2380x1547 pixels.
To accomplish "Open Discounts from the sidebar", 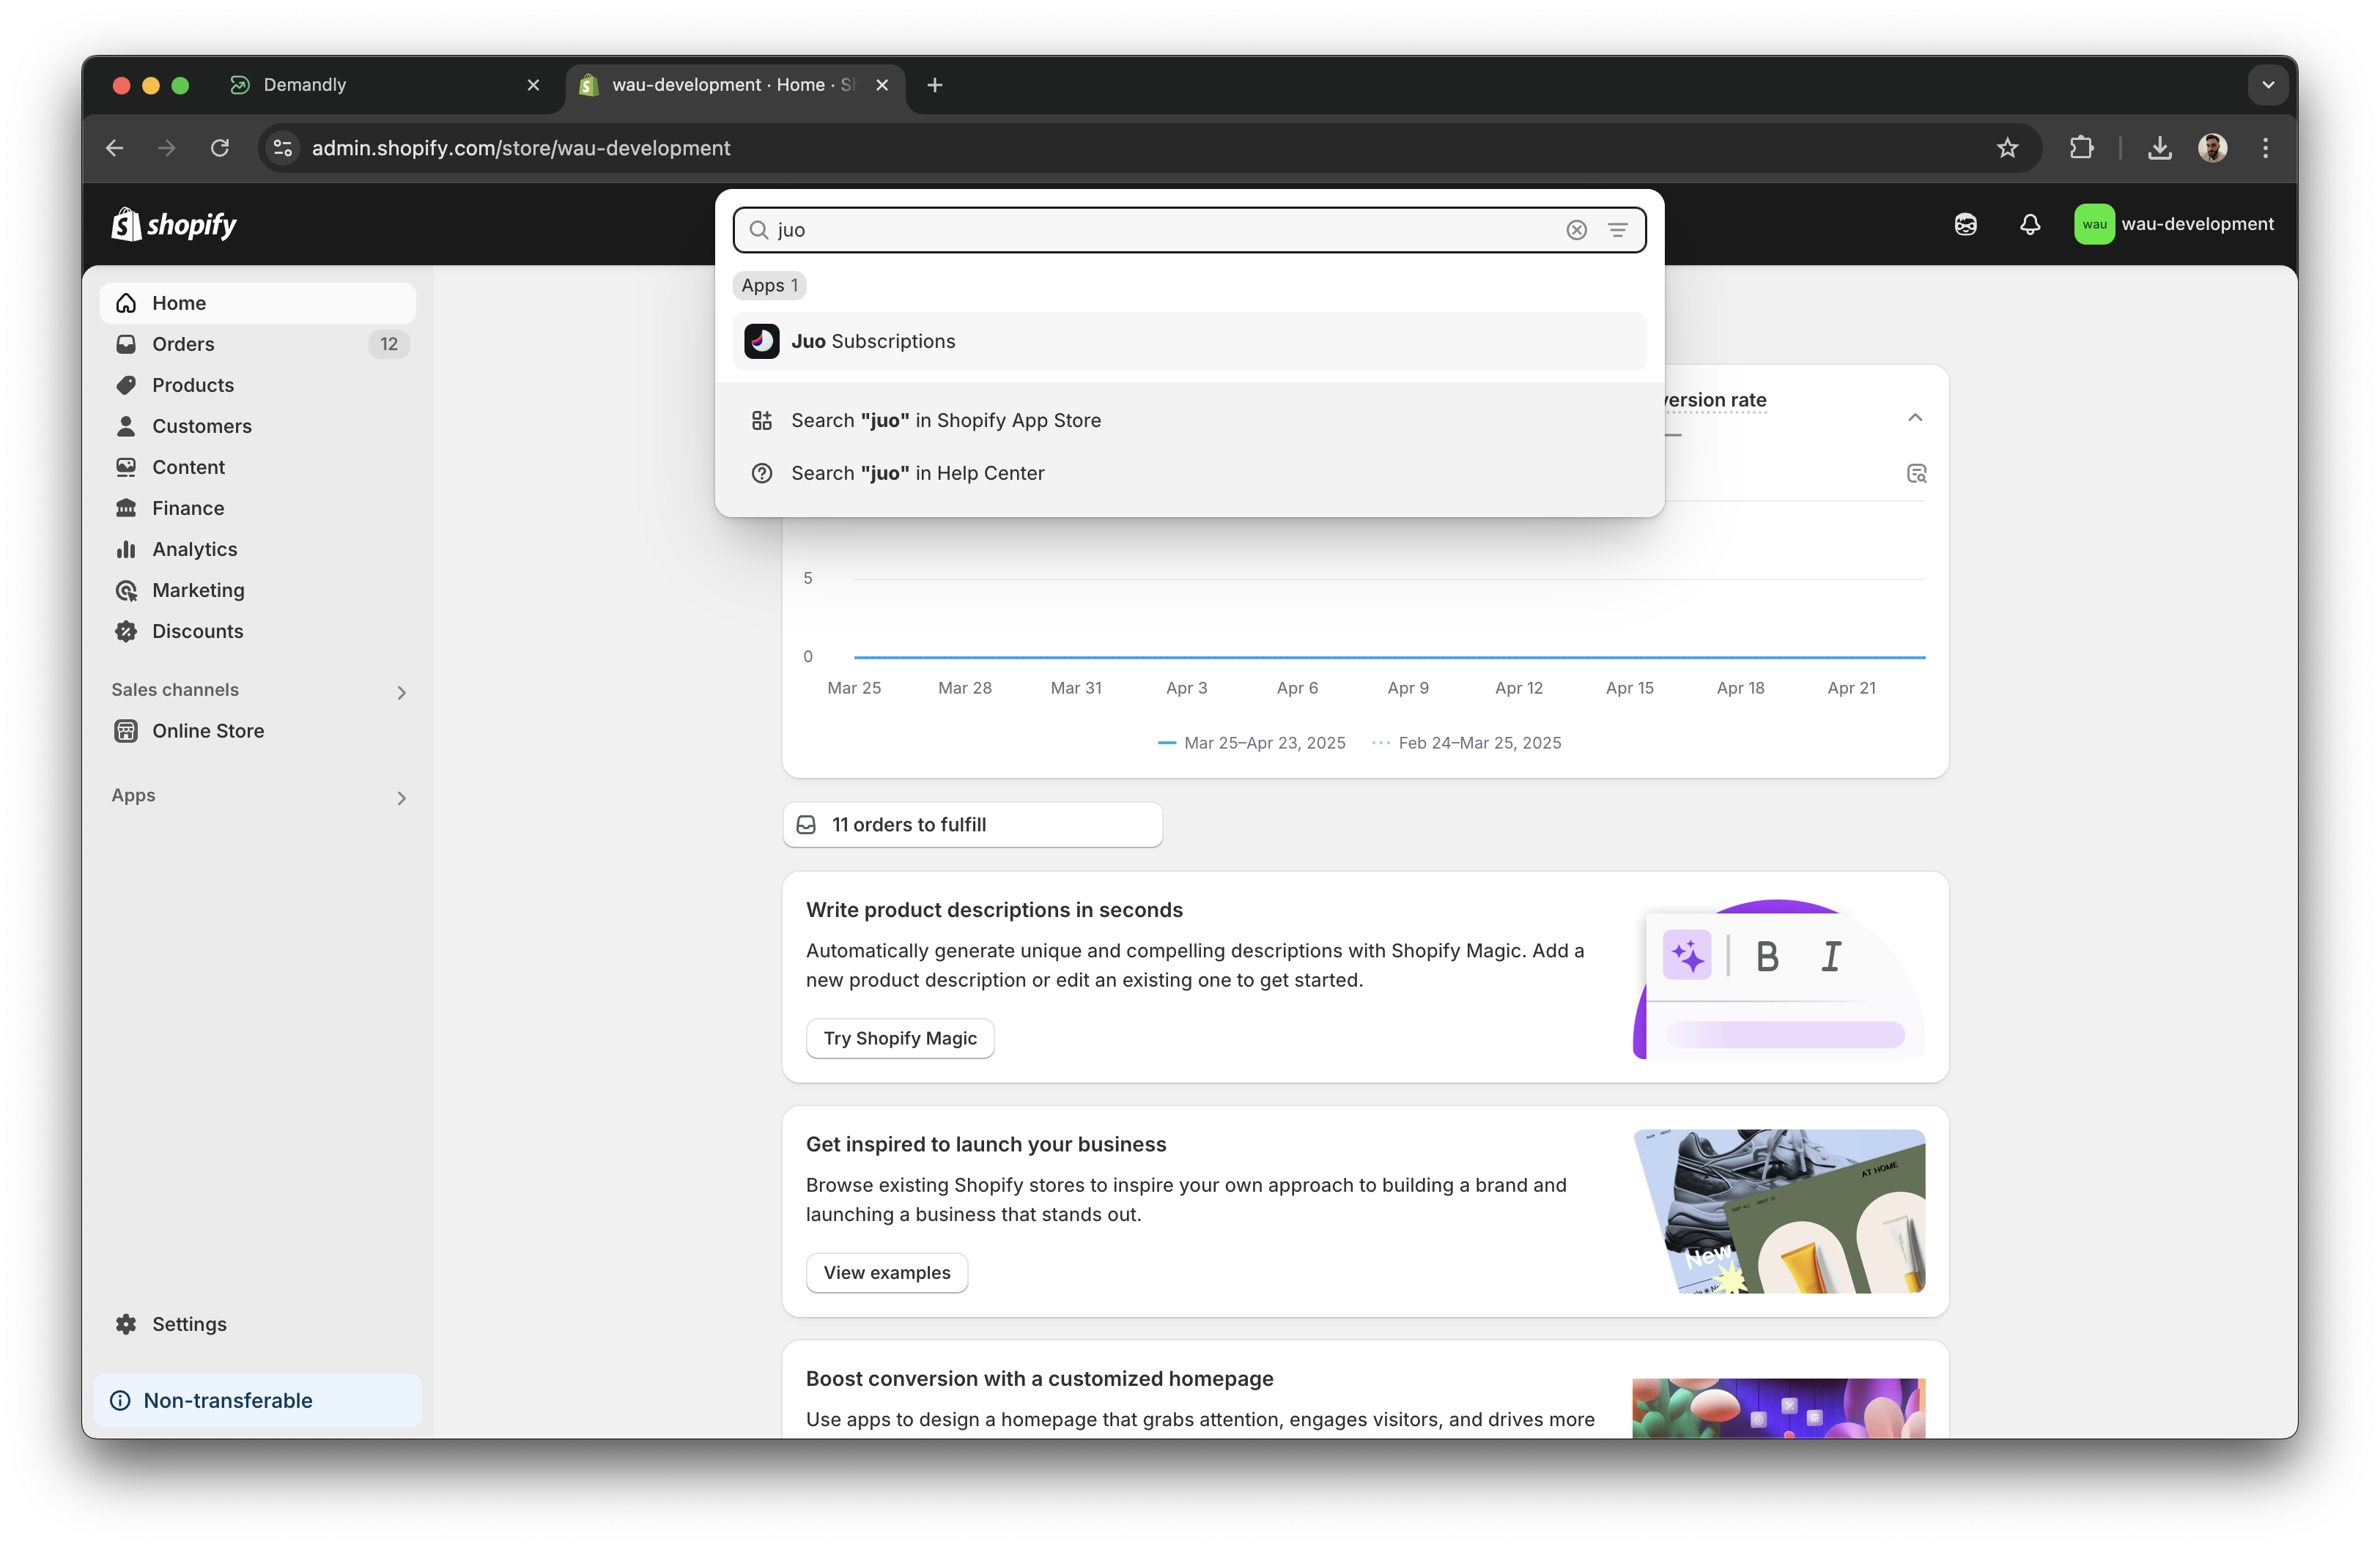I will (x=197, y=631).
